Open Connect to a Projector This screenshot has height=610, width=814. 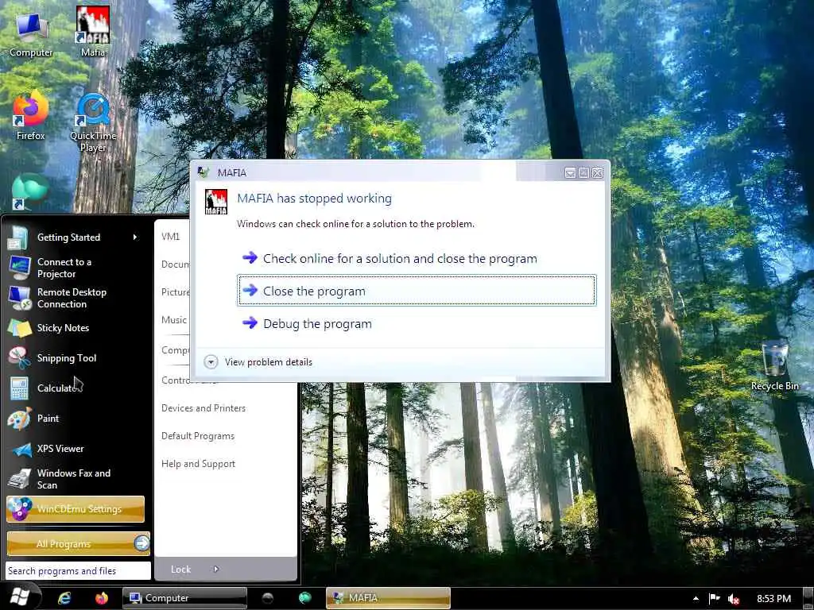pos(76,268)
